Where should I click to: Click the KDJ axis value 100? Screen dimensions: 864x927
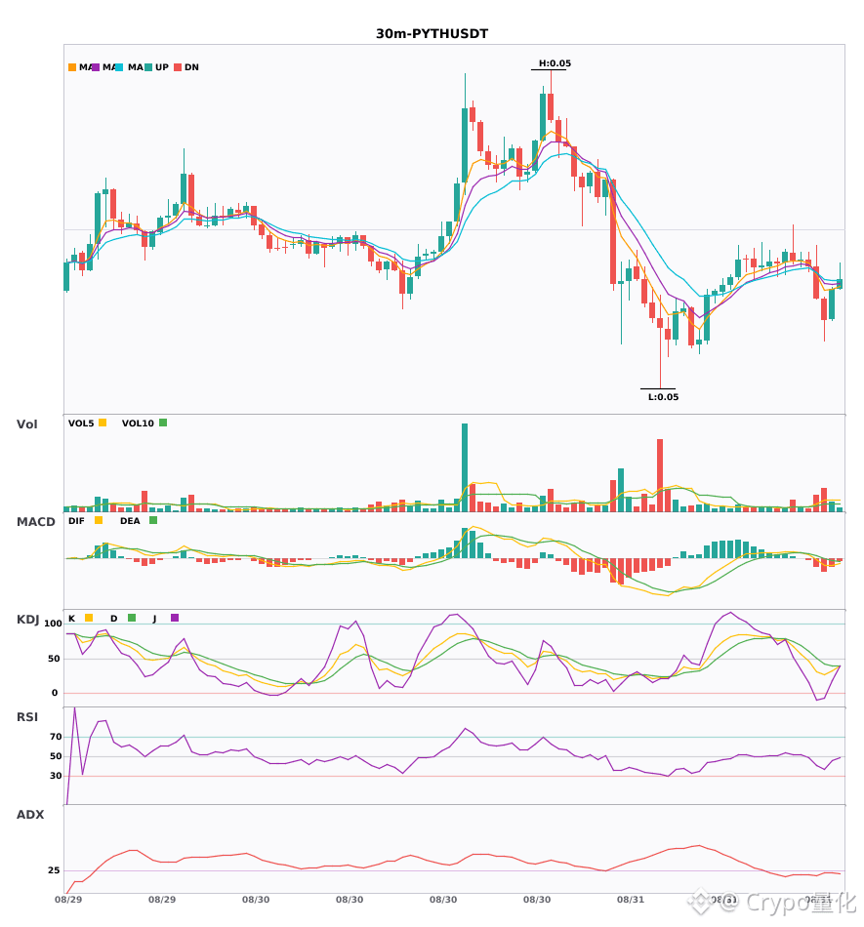54,624
